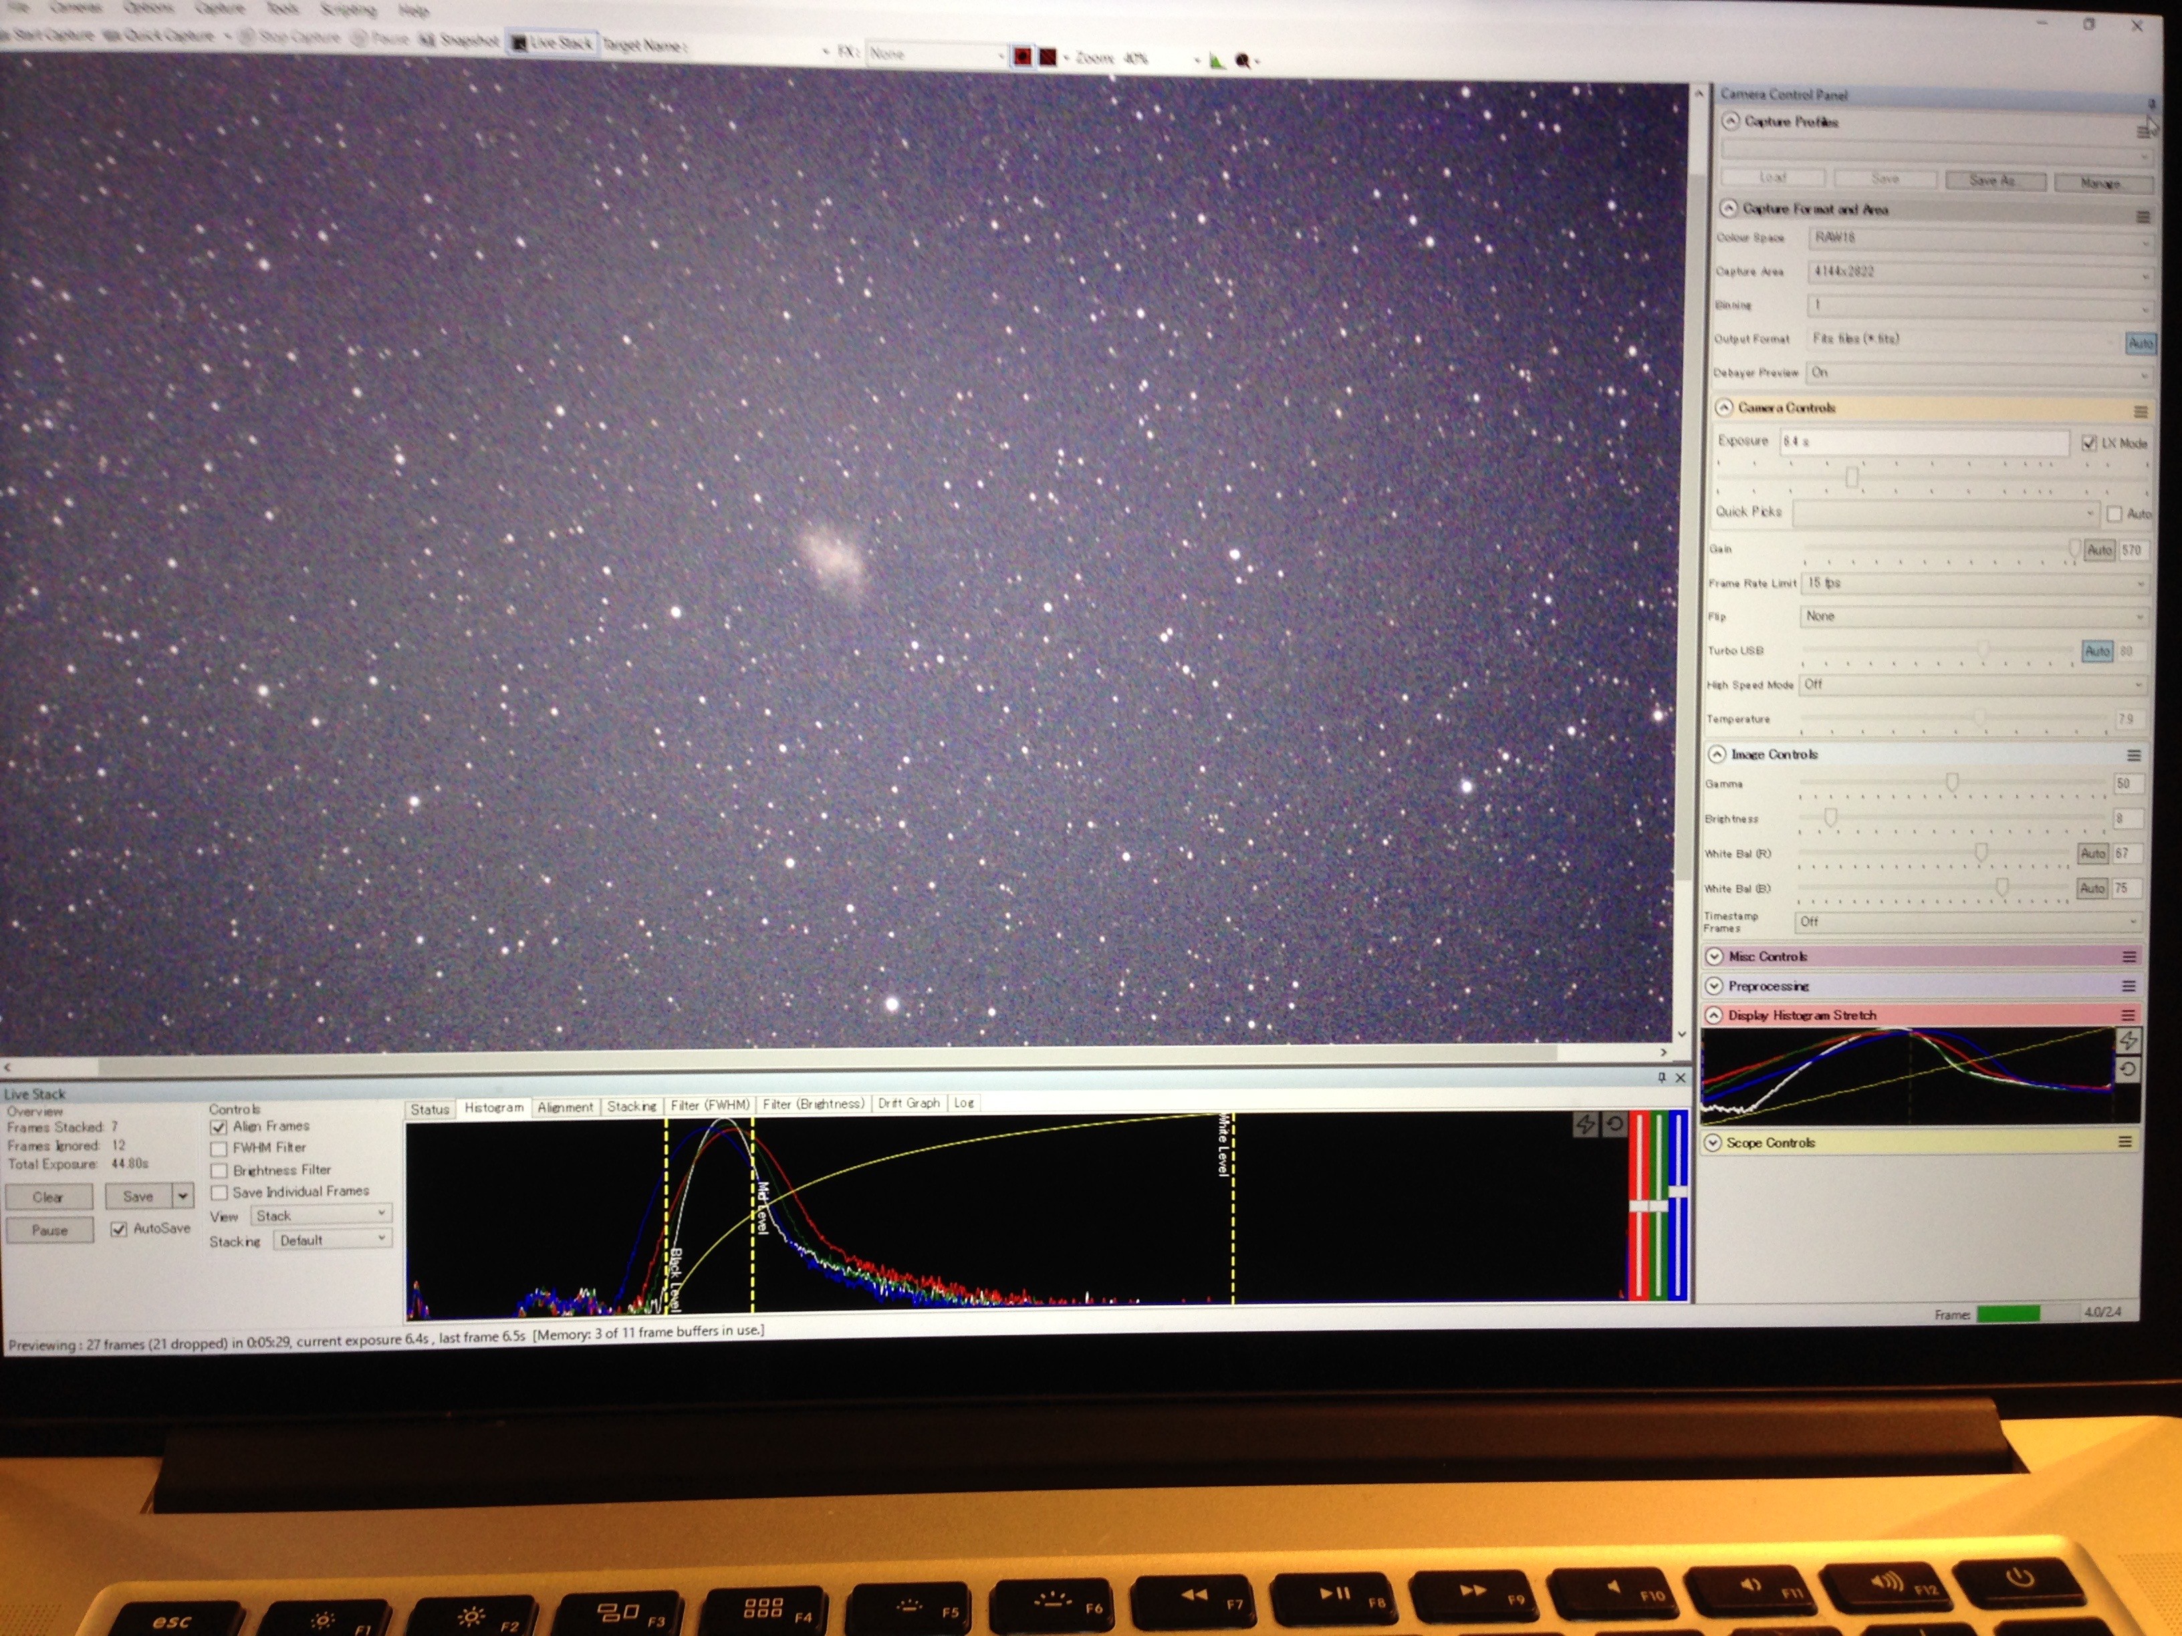Click the Clear button in Live Stack
The width and height of the screenshot is (2182, 1636).
(x=48, y=1197)
